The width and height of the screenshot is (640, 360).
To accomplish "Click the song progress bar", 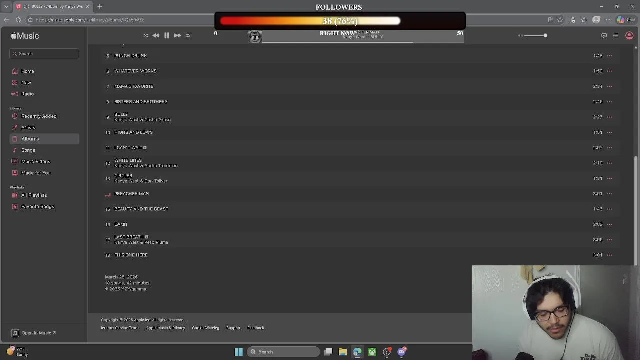I will coord(363,42).
